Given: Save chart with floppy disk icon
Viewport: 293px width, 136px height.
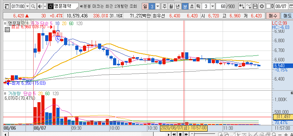Looking at the screenshot, I should [255, 7].
